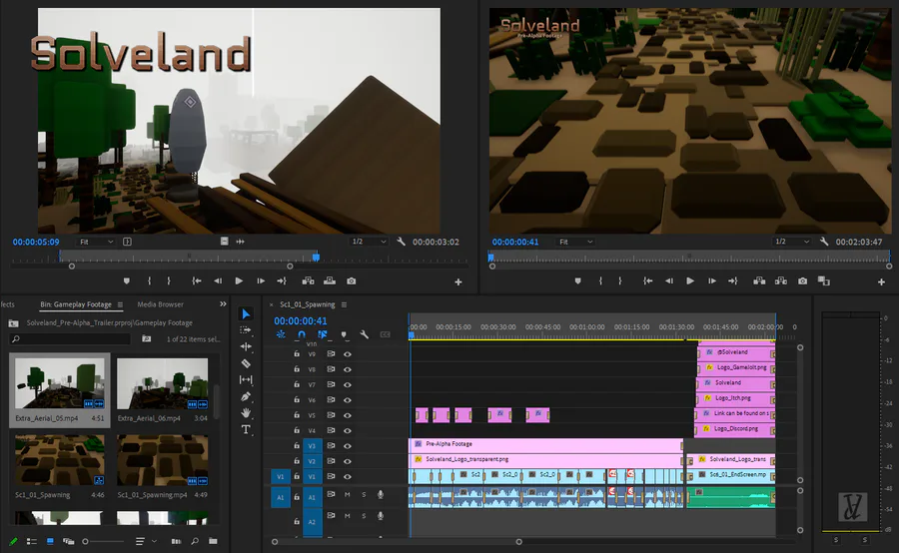Image resolution: width=899 pixels, height=553 pixels.
Task: Enable voice-over record on A1
Action: point(381,494)
